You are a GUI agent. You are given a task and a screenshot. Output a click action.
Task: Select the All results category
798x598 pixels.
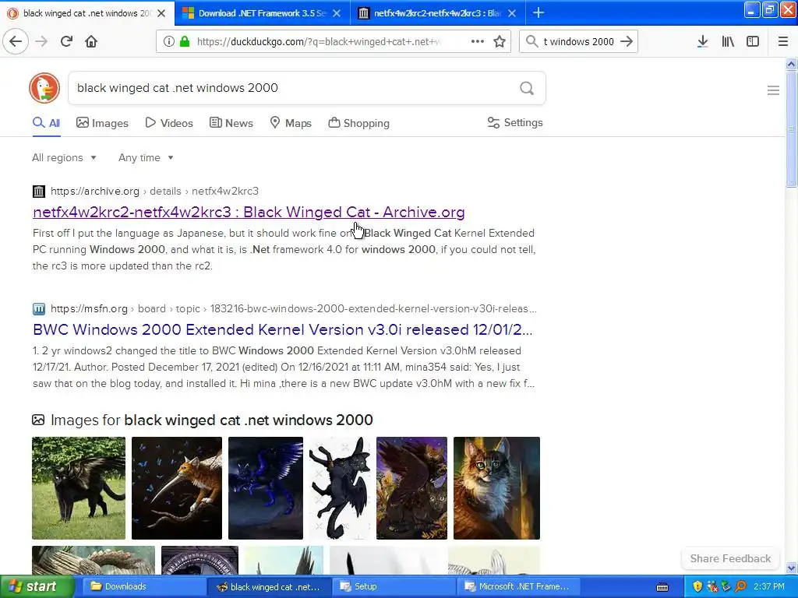click(x=46, y=123)
